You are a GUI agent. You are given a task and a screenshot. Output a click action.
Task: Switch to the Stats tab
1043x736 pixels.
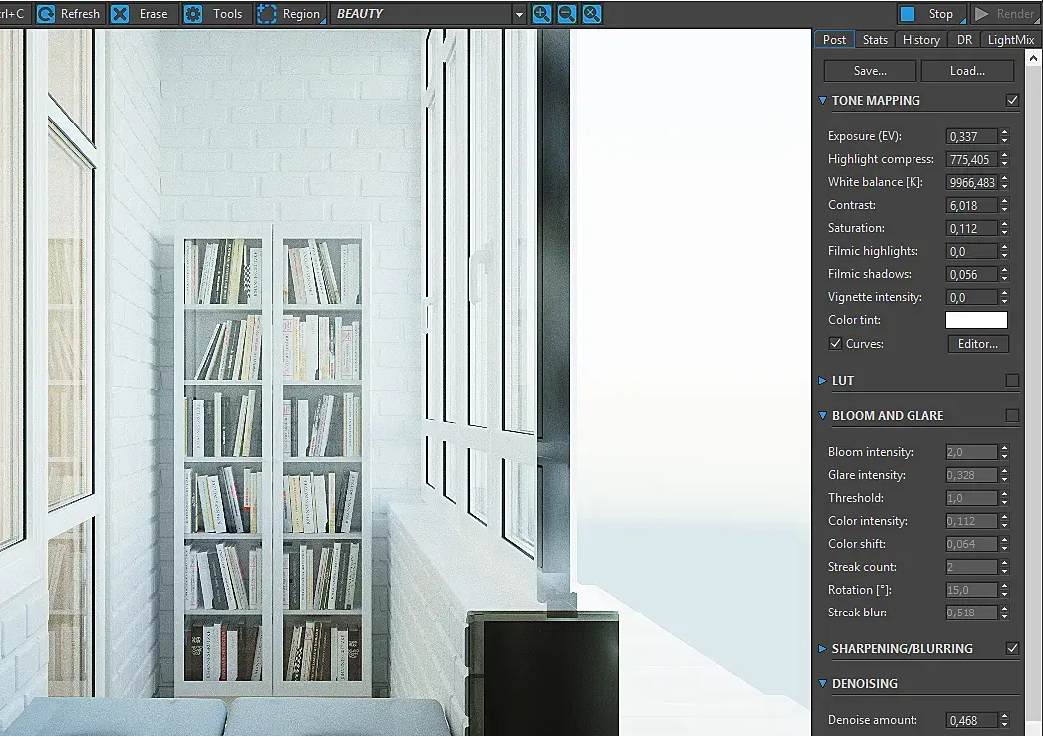click(875, 39)
